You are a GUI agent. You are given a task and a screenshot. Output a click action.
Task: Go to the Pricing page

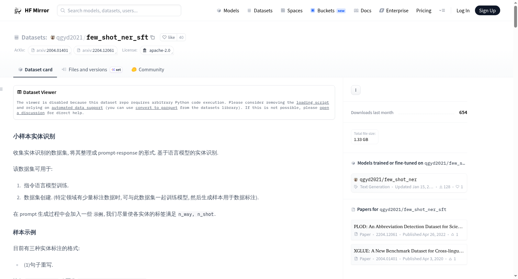tap(424, 10)
